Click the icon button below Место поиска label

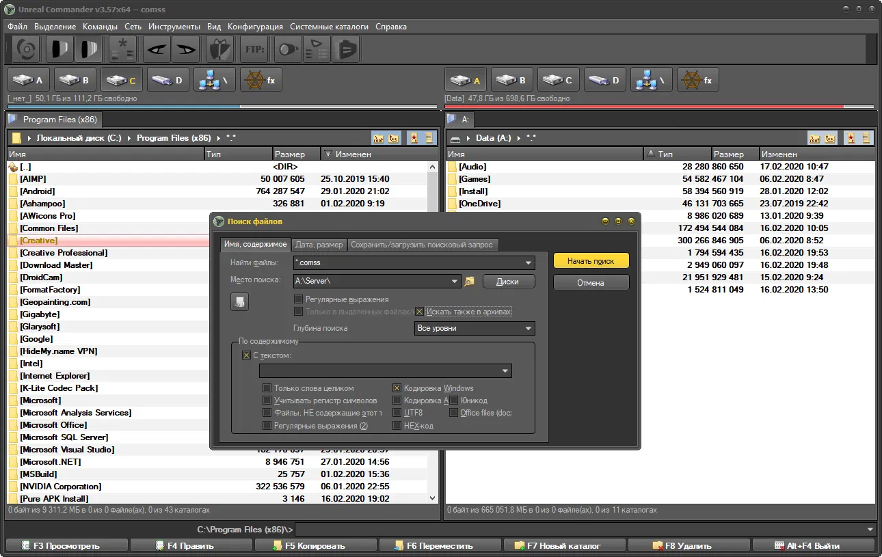click(239, 301)
